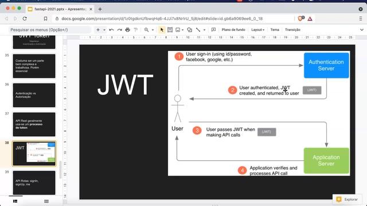Click the Application Server box
The width and height of the screenshot is (367, 206).
[326, 160]
